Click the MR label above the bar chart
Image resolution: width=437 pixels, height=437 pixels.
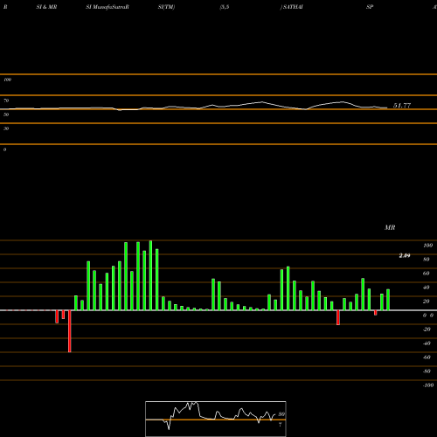click(390, 227)
